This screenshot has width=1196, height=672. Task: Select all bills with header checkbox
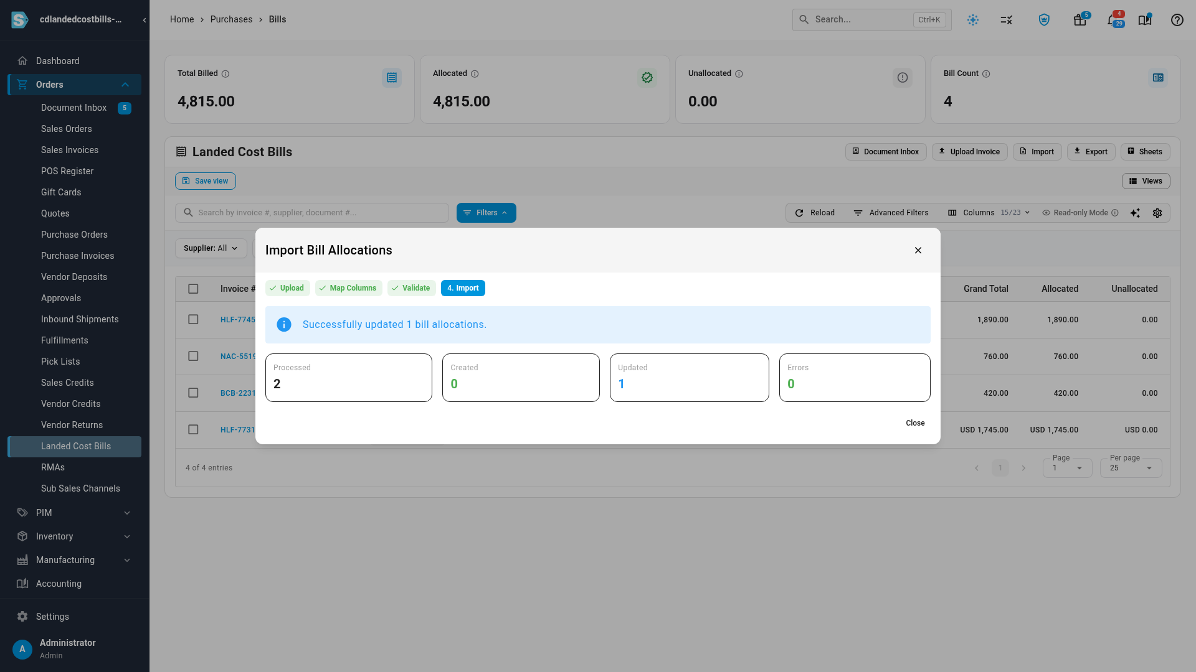(x=193, y=289)
